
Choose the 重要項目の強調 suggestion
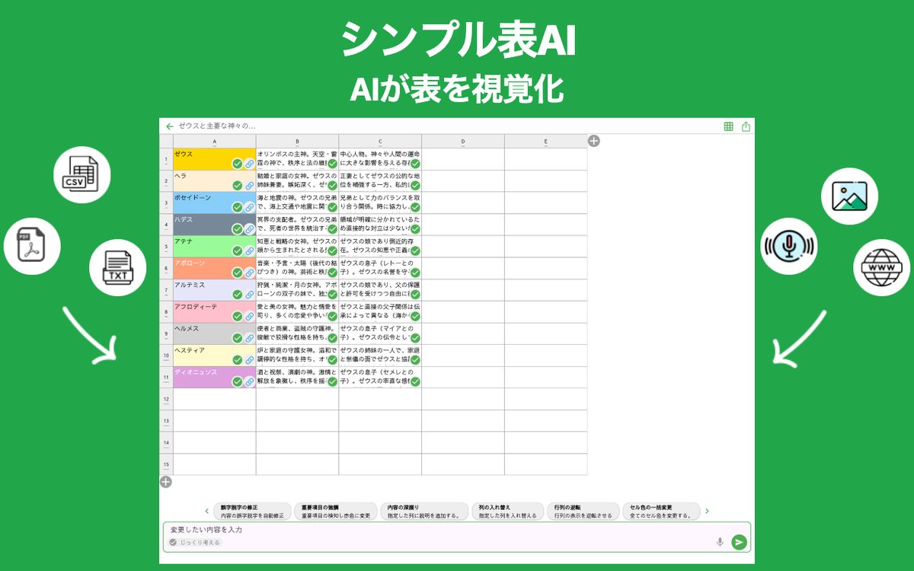336,511
